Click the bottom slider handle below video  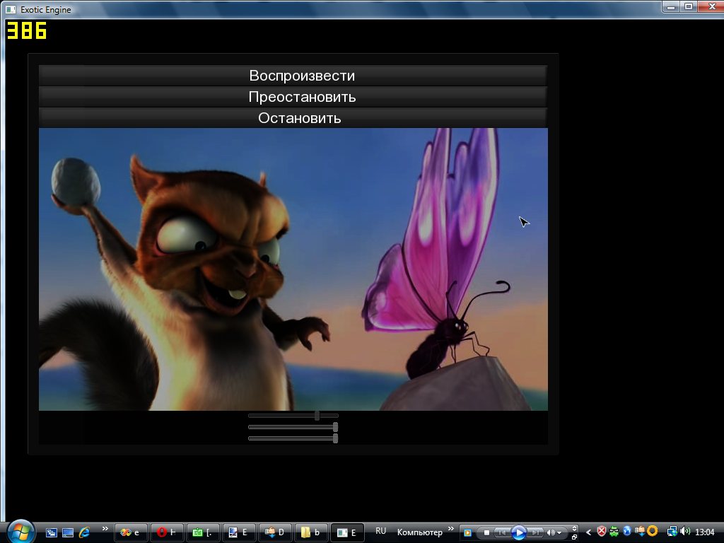[x=335, y=438]
